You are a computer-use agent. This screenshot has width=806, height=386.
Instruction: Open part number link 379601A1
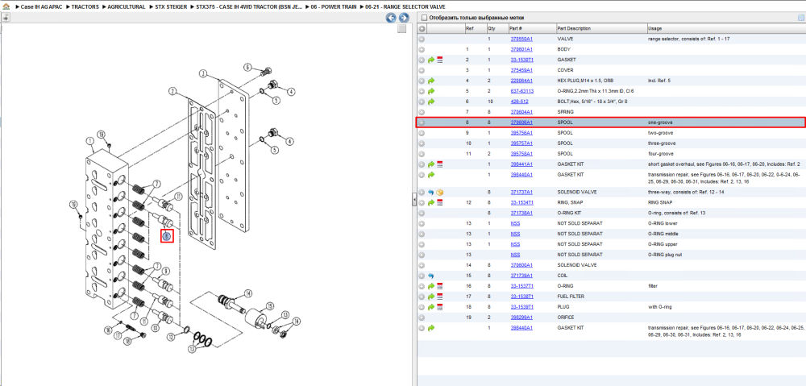pos(521,49)
